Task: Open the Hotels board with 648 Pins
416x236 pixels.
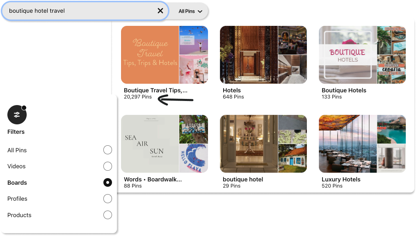Action: 263,55
